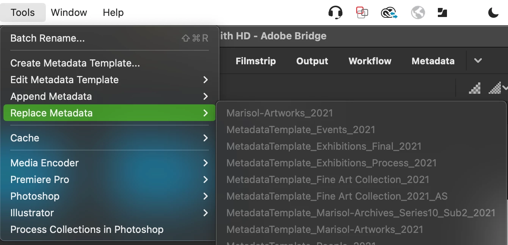Select MetadataTemplate_Exhibitions_Process_2021 template
This screenshot has height=245, width=508.
[361, 163]
